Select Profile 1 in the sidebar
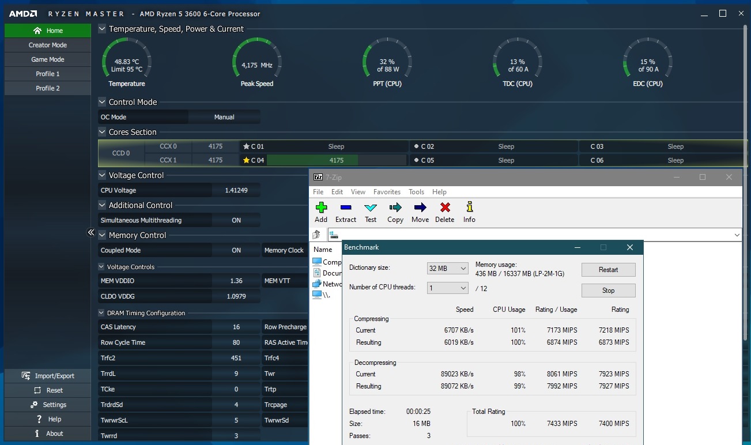The image size is (751, 445). (x=48, y=74)
